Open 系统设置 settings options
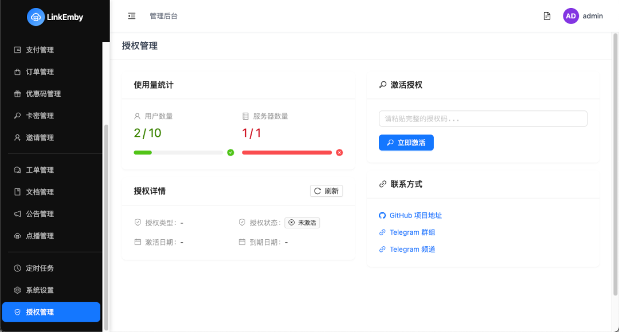Image resolution: width=619 pixels, height=332 pixels. [40, 290]
